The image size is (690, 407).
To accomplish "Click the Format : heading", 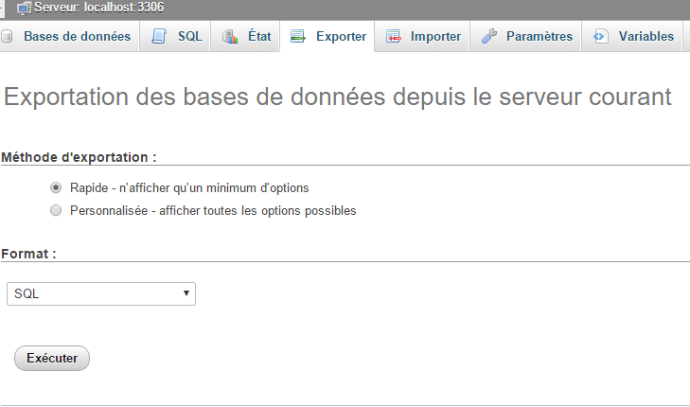I will tap(28, 254).
